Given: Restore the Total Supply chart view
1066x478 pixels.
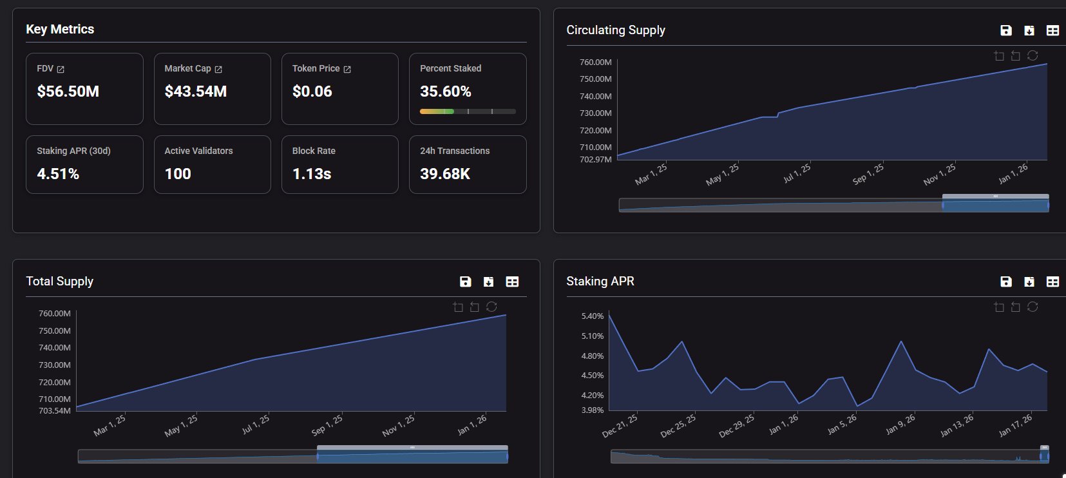Looking at the screenshot, I should point(491,307).
